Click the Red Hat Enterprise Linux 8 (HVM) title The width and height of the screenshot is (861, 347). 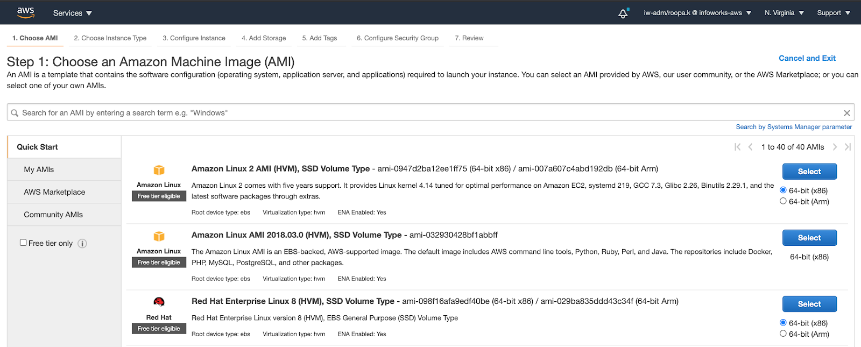(293, 301)
